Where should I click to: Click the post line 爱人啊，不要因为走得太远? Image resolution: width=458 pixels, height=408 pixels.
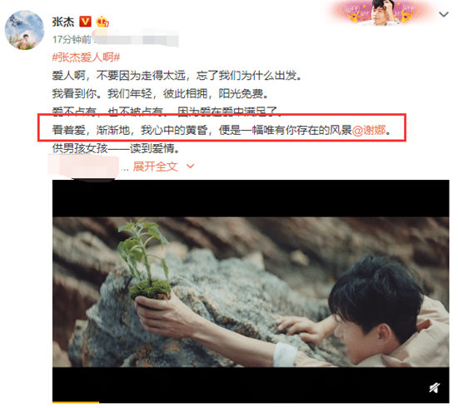(x=177, y=76)
